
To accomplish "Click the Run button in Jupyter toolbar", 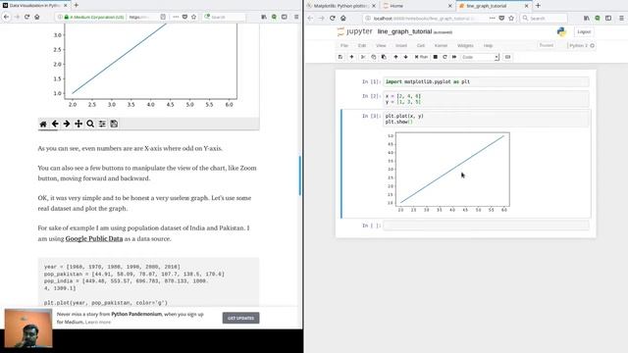I will (x=421, y=57).
